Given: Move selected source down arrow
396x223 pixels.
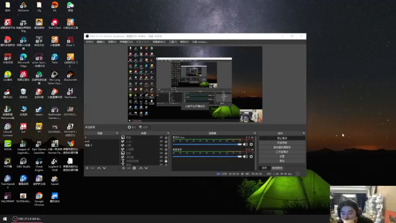Looking at the screenshot, I should pos(146,168).
